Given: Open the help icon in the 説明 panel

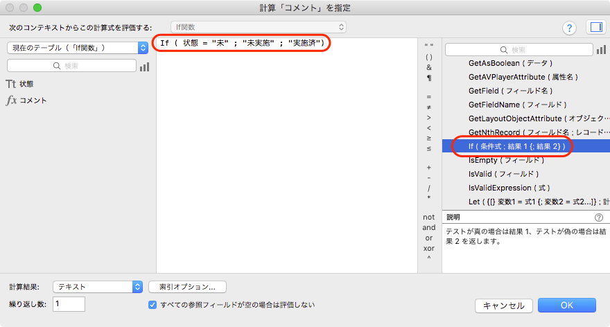Looking at the screenshot, I should (599, 218).
